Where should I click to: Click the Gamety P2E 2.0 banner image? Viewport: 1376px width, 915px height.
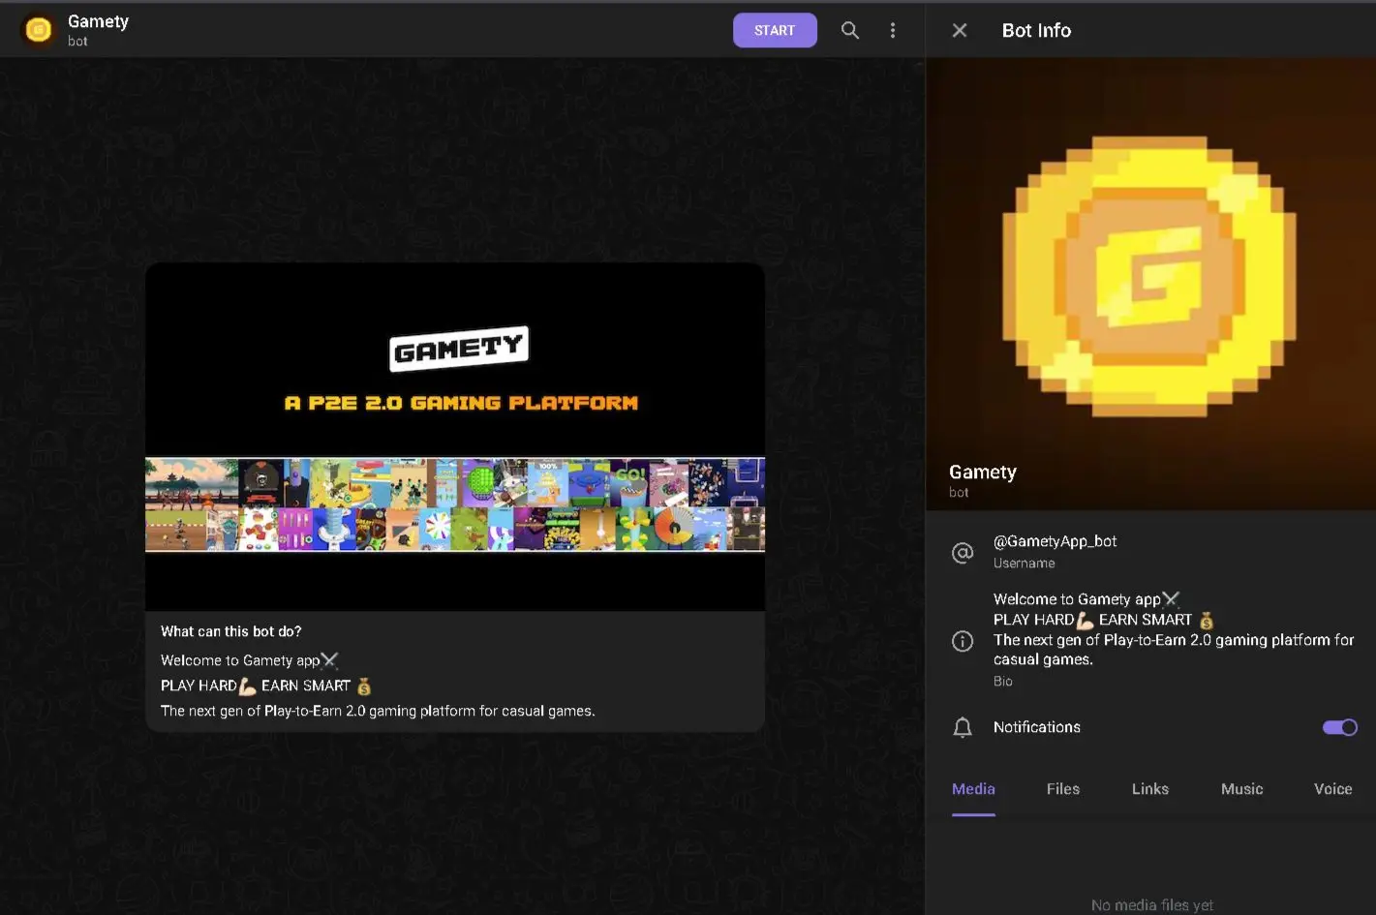[x=455, y=437]
